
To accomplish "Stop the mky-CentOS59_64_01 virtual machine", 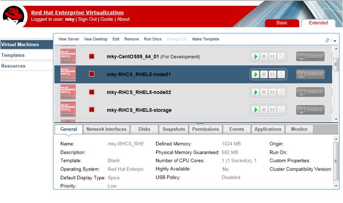I will 264,57.
